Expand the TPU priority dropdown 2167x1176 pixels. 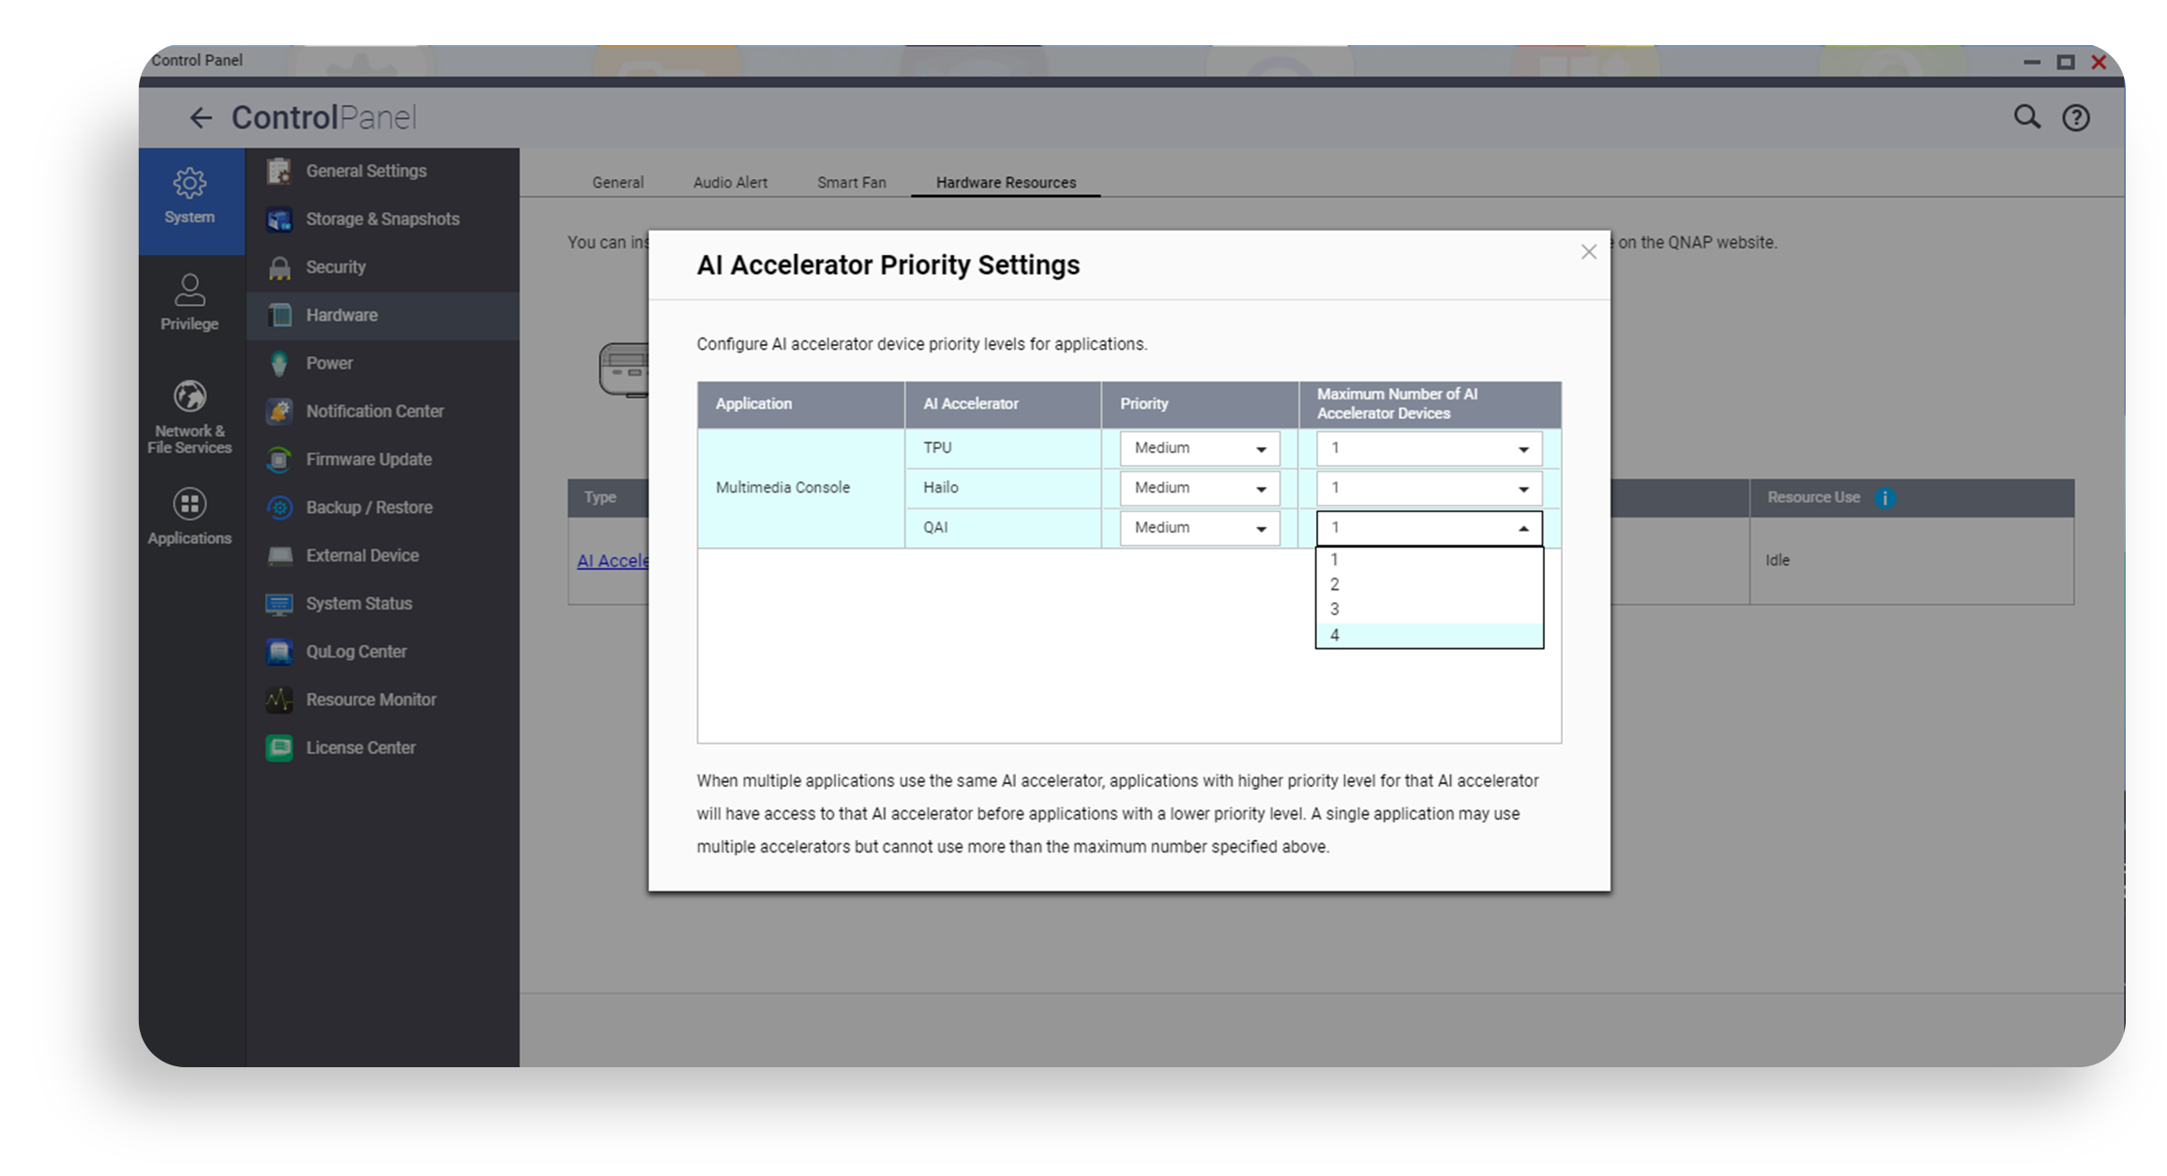pyautogui.click(x=1199, y=449)
